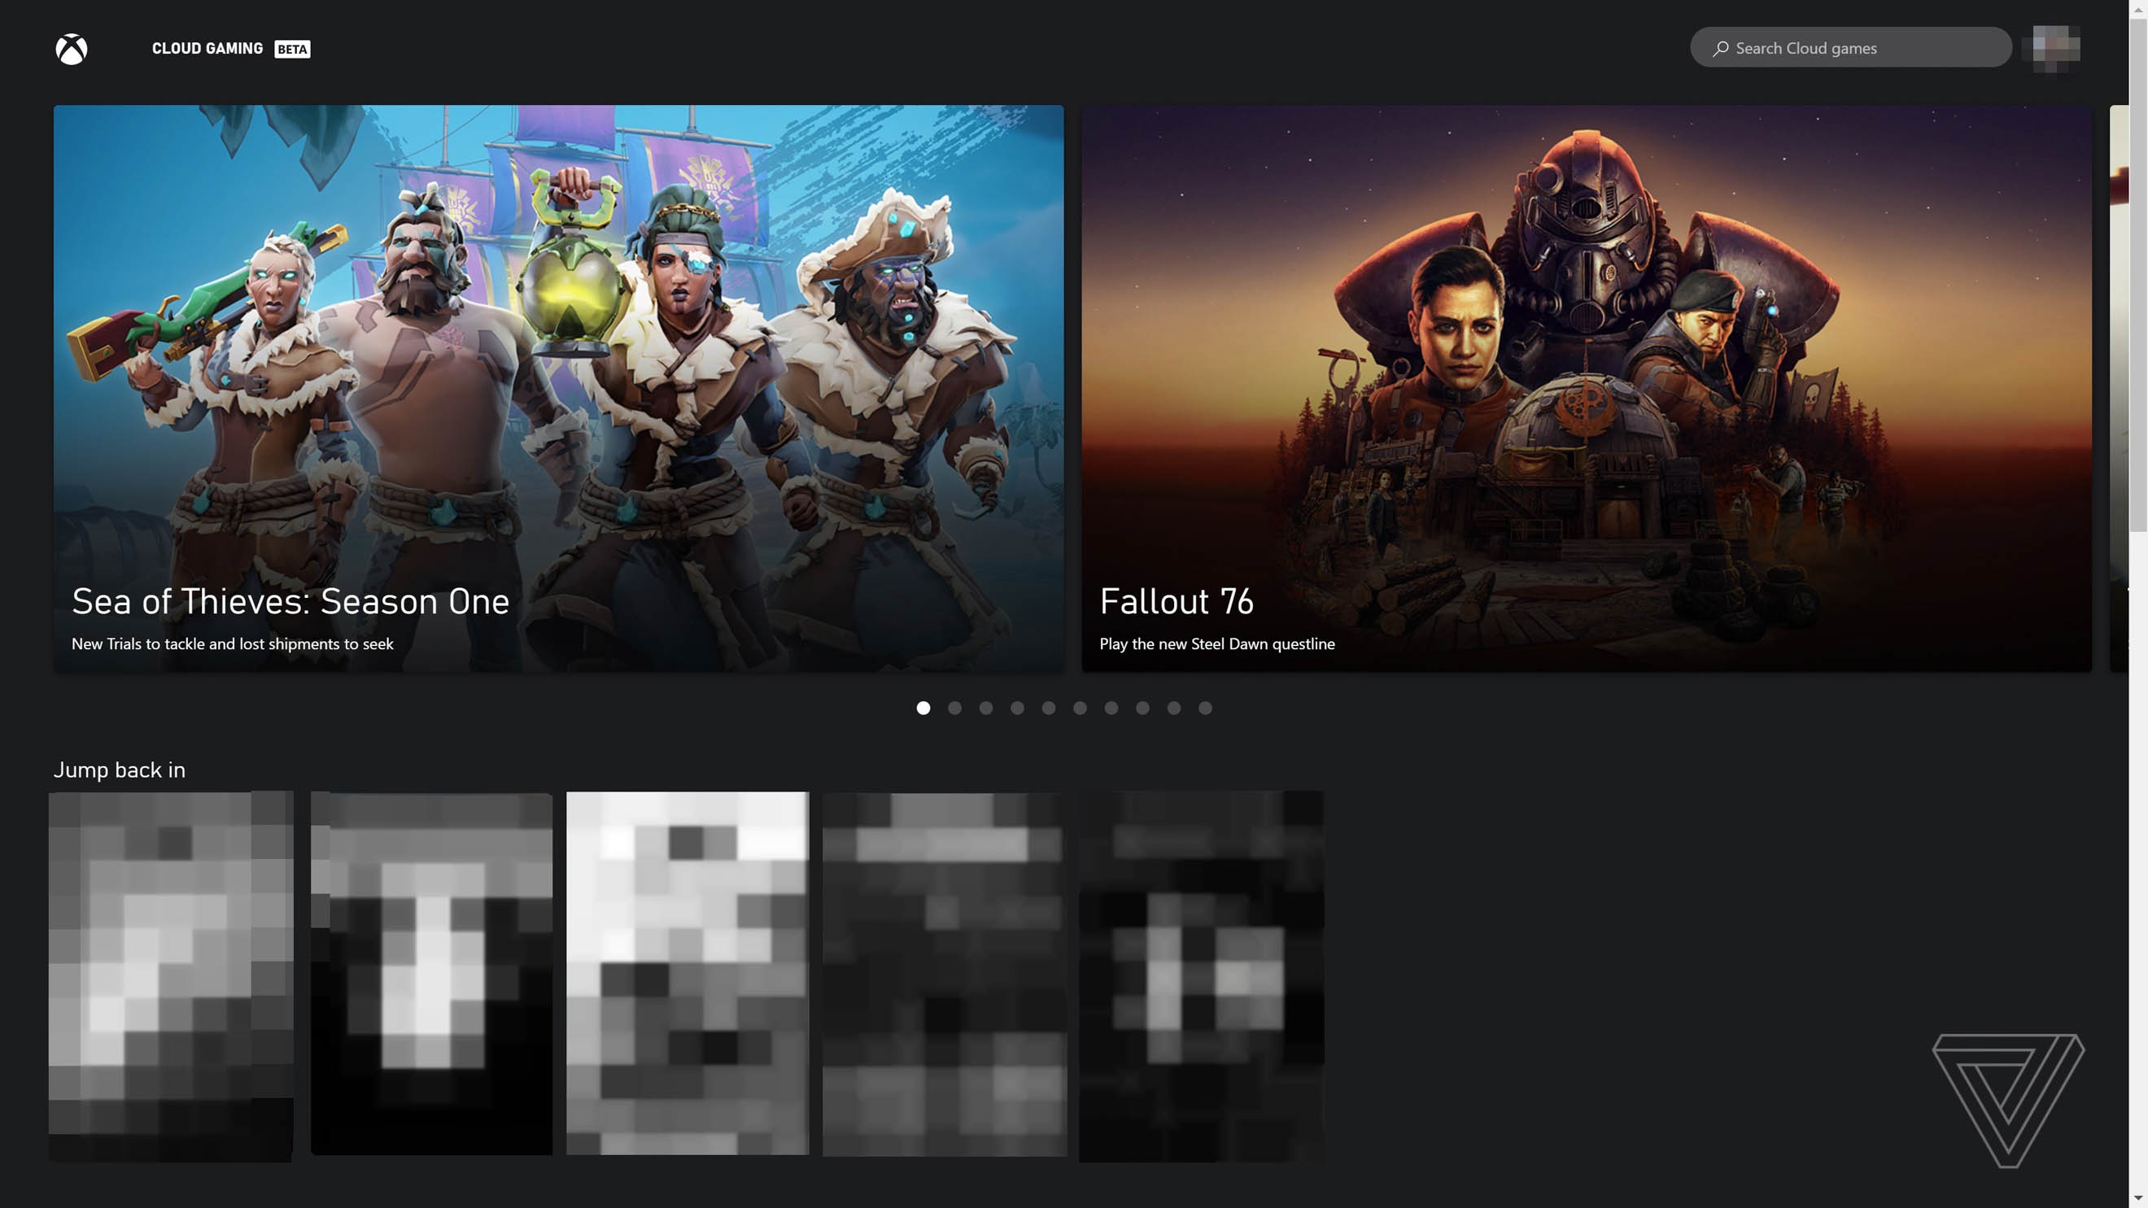Click the Xbox logo icon
The width and height of the screenshot is (2148, 1208).
click(x=71, y=49)
